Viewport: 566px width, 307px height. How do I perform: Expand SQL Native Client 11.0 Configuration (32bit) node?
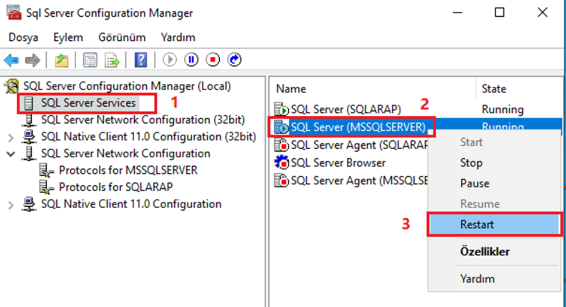click(x=10, y=137)
